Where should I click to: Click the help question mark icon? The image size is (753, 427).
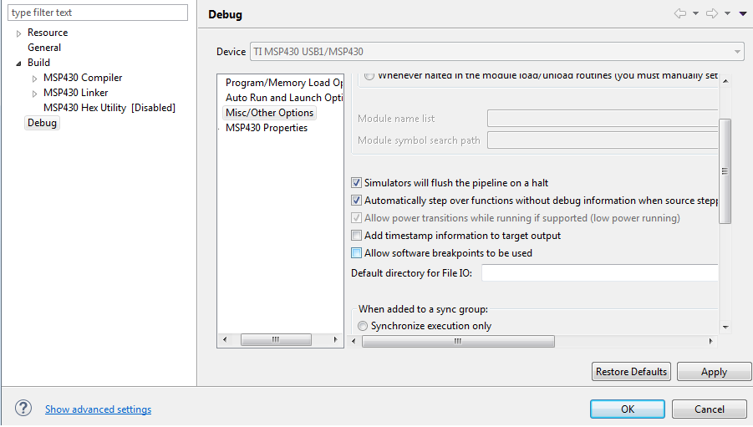(23, 409)
